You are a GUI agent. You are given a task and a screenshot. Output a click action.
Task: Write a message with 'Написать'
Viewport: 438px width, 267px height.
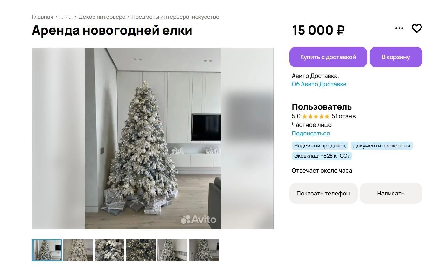[x=391, y=193]
